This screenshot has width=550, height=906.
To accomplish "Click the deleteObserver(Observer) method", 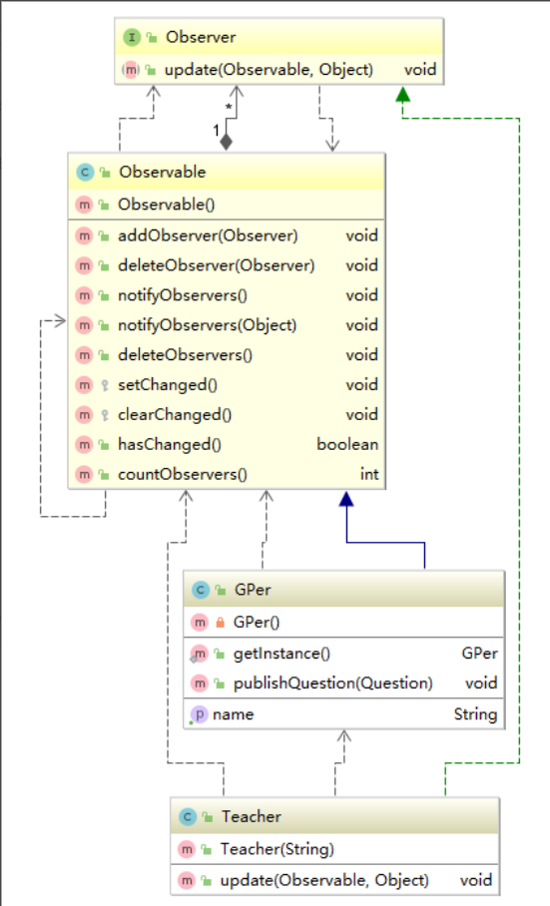I will pos(216,265).
